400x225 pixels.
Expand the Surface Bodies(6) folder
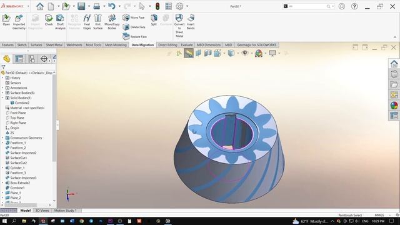2,93
